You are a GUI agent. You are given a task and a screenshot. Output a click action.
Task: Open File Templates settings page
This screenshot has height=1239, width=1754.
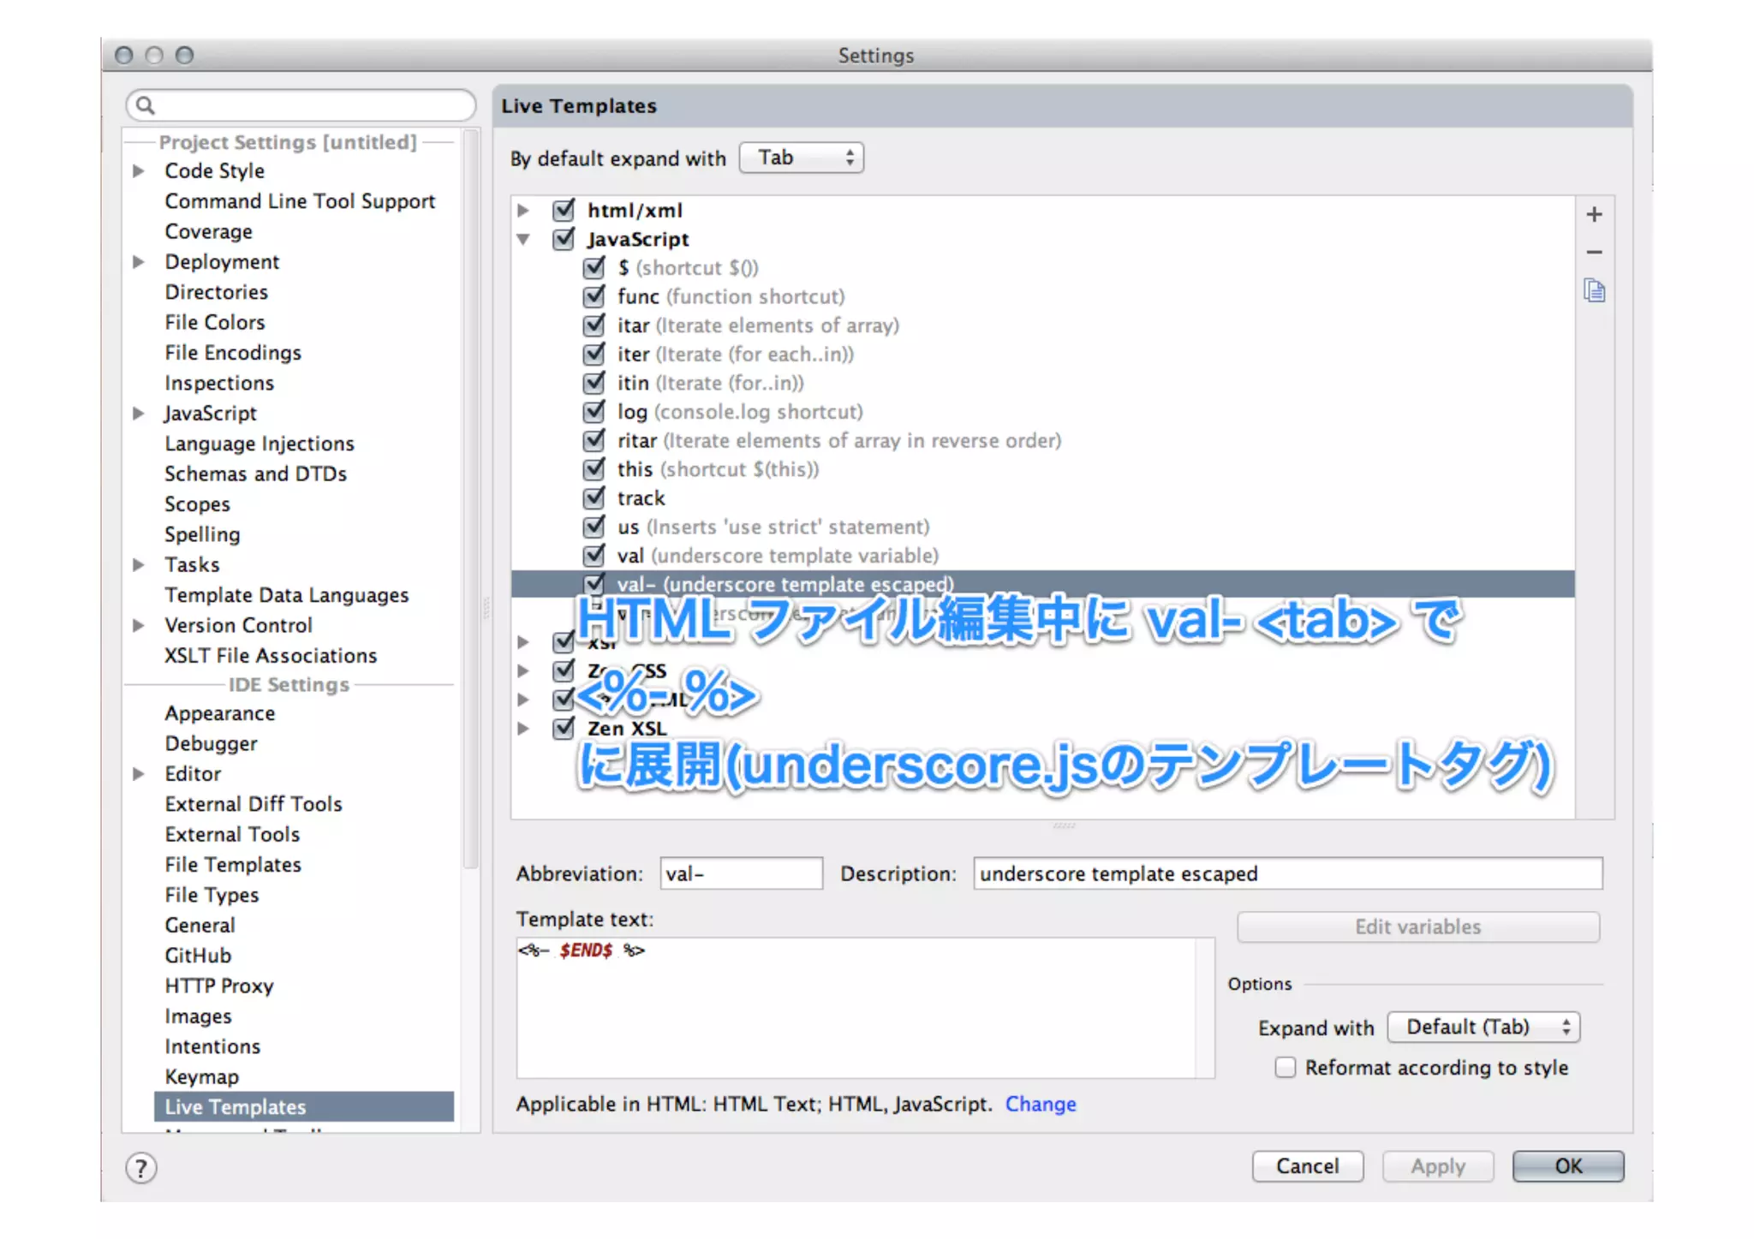233,865
